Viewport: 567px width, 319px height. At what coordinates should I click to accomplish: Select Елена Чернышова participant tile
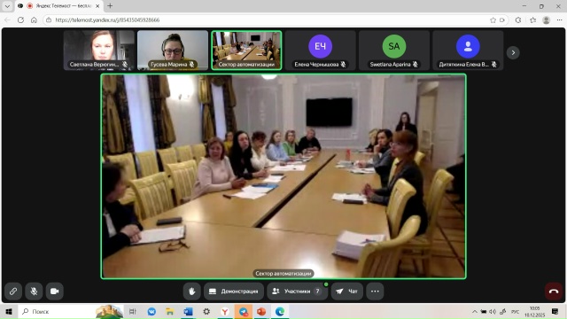pyautogui.click(x=321, y=50)
